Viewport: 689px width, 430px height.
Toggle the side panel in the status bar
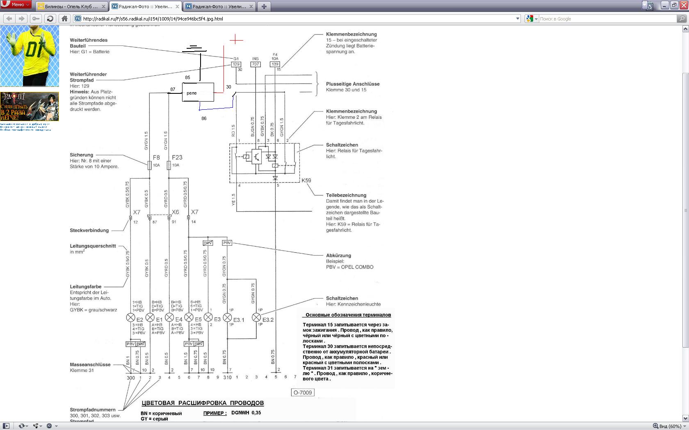coord(6,426)
